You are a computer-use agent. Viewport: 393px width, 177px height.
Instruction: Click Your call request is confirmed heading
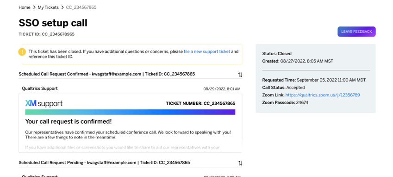69,121
